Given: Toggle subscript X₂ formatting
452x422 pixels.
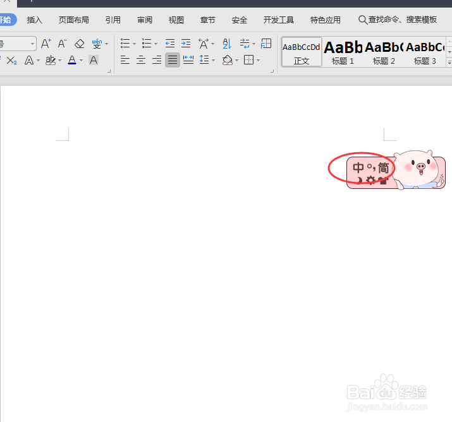Looking at the screenshot, I should click(x=11, y=61).
